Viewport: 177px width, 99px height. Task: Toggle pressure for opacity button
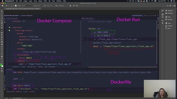pyautogui.click(x=45, y=6)
